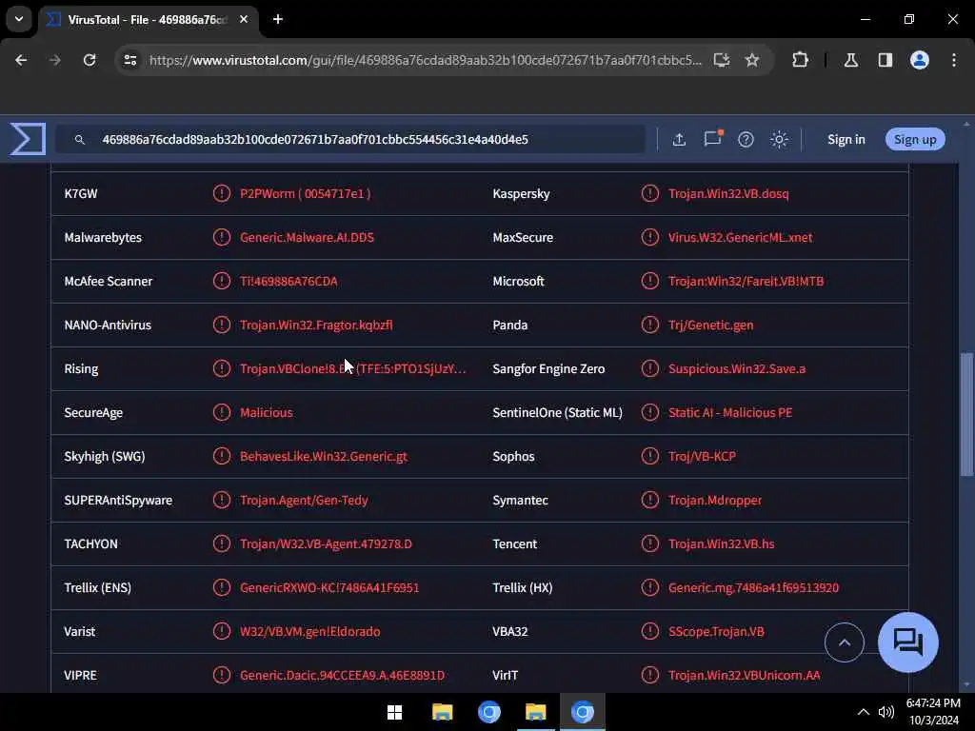Click the address bar URL

(426, 60)
